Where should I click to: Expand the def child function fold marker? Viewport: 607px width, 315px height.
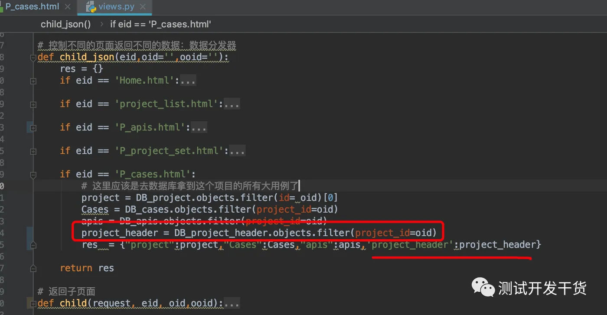(33, 303)
